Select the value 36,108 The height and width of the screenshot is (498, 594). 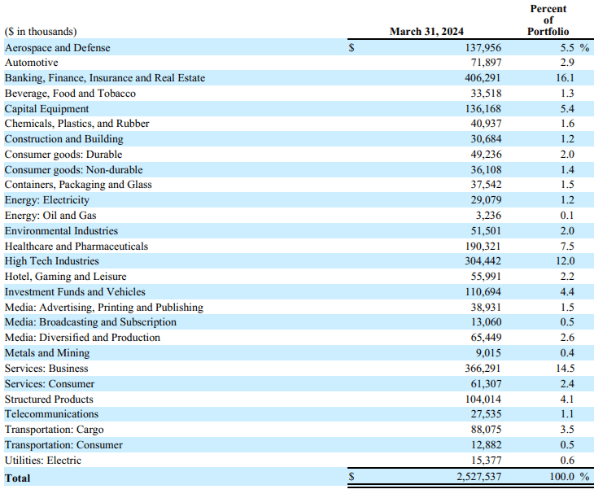click(x=486, y=169)
